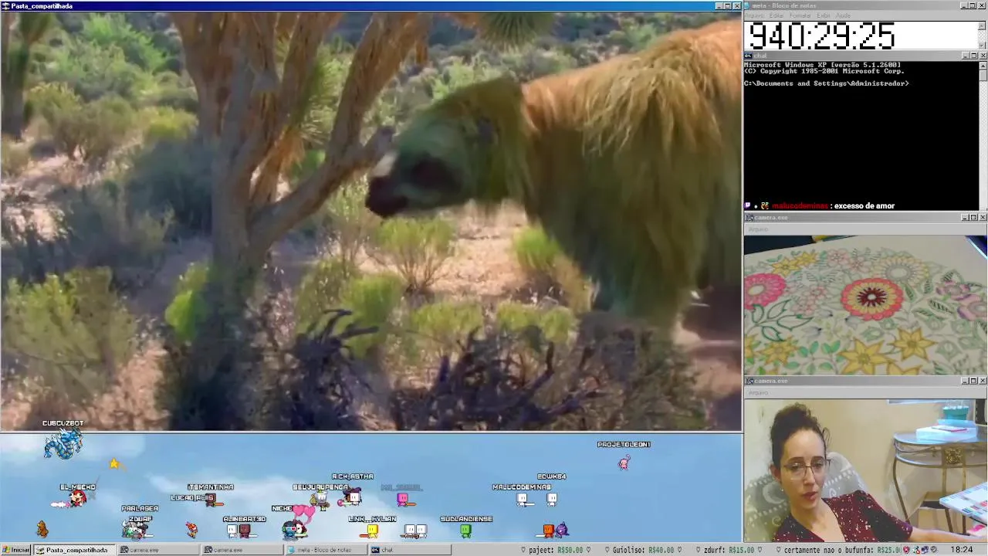
Task: Click the PROJETOLEON1 pink sprite
Action: [624, 463]
